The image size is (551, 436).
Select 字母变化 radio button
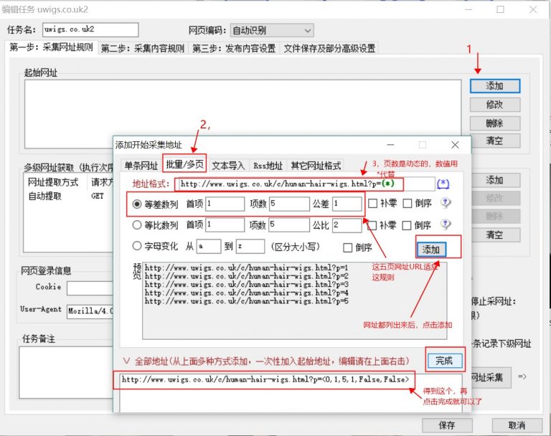(x=137, y=246)
